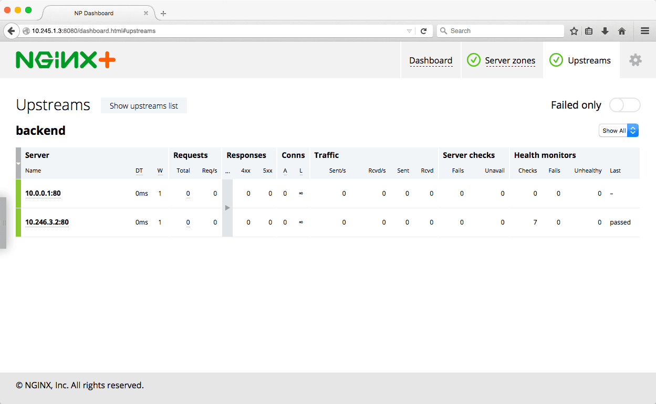
Task: Click the Show upstreams list button
Action: 143,105
